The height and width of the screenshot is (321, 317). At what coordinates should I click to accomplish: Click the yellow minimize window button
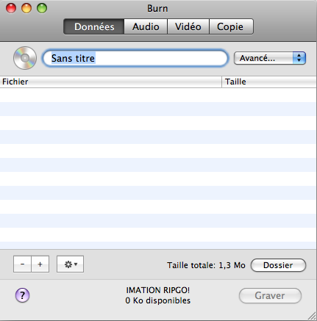coord(26,8)
